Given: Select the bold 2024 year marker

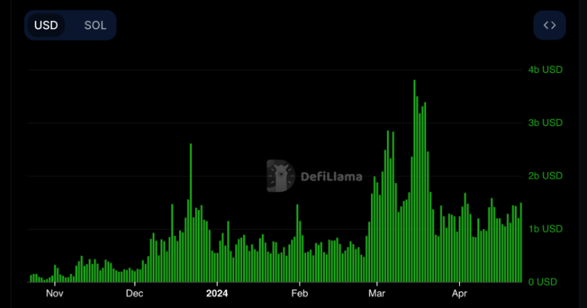Looking at the screenshot, I should (217, 294).
